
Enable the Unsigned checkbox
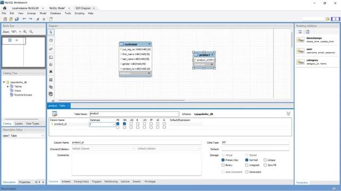(x=247, y=165)
